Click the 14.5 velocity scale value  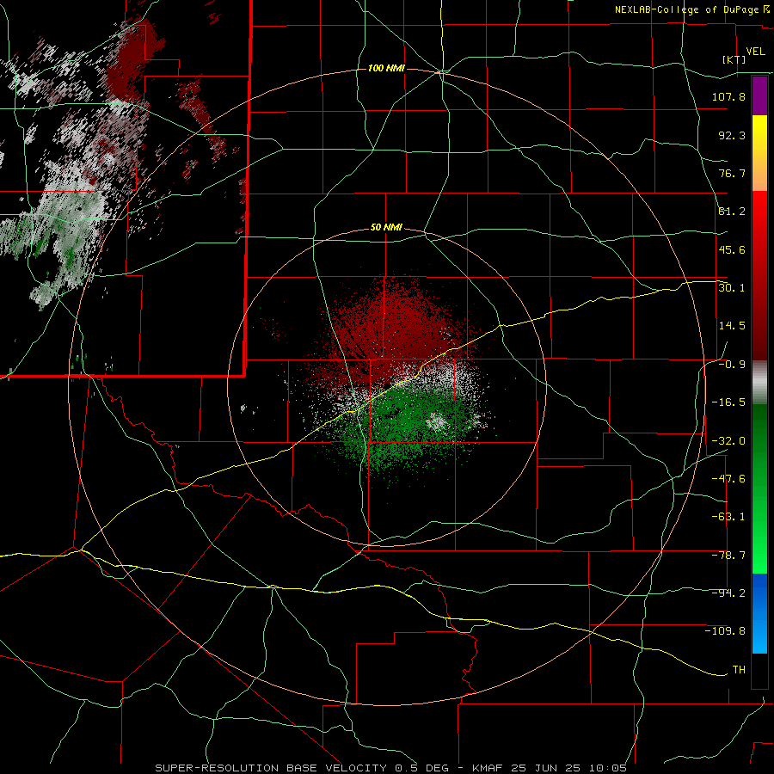pos(732,326)
